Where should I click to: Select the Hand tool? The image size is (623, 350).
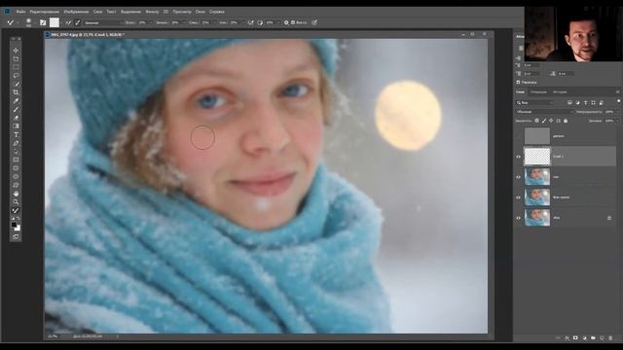click(16, 193)
